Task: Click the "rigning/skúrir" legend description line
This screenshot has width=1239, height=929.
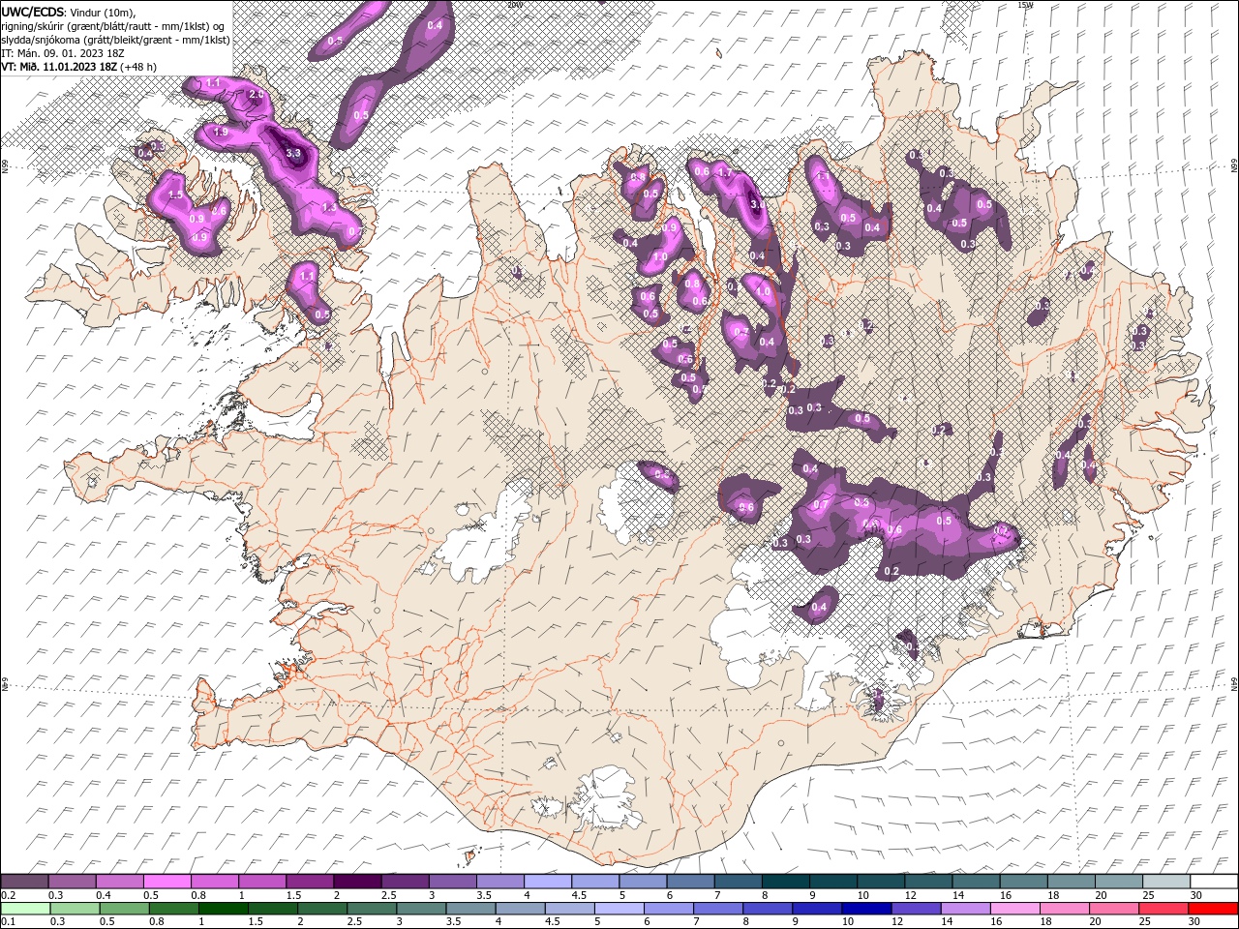Action: pos(113,26)
